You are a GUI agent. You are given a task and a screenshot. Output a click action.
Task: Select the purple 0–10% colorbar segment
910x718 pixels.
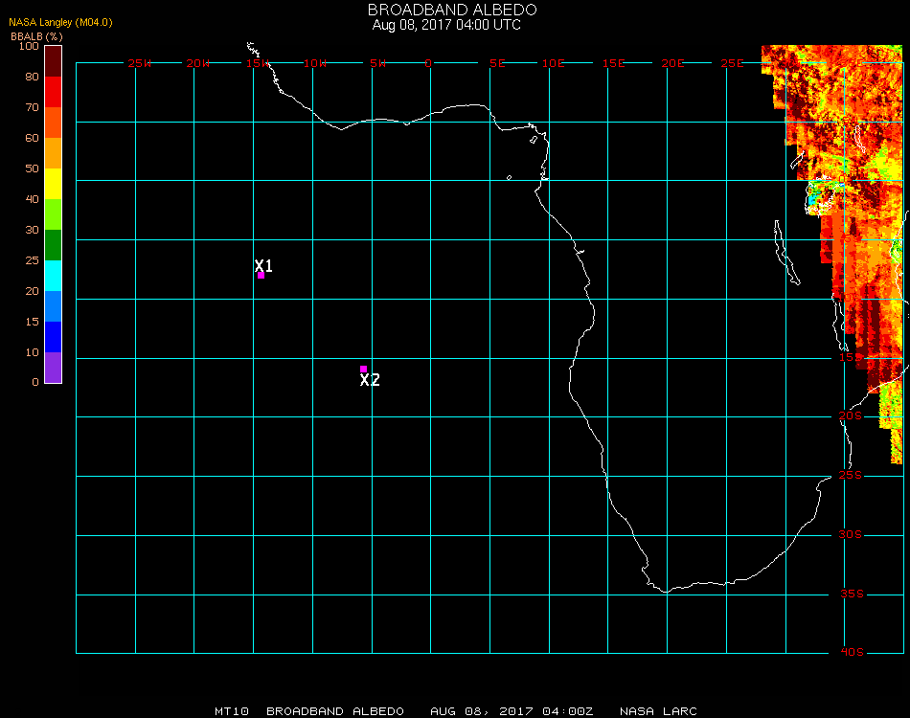tap(53, 368)
